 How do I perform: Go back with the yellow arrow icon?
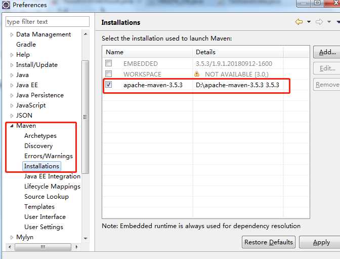299,22
